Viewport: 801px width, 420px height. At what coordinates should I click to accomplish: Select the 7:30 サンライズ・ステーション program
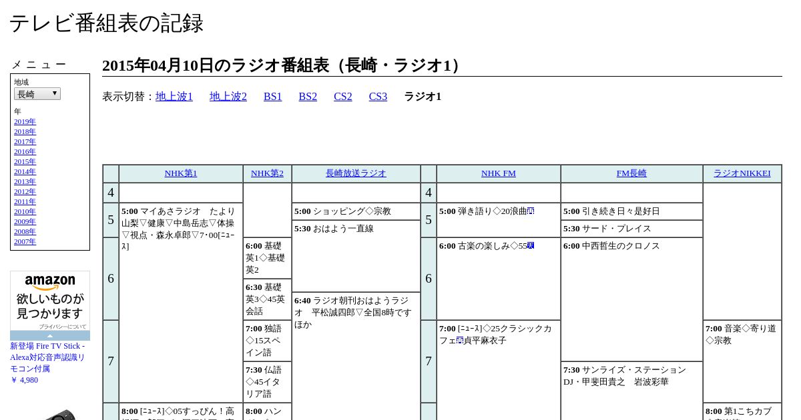point(631,391)
